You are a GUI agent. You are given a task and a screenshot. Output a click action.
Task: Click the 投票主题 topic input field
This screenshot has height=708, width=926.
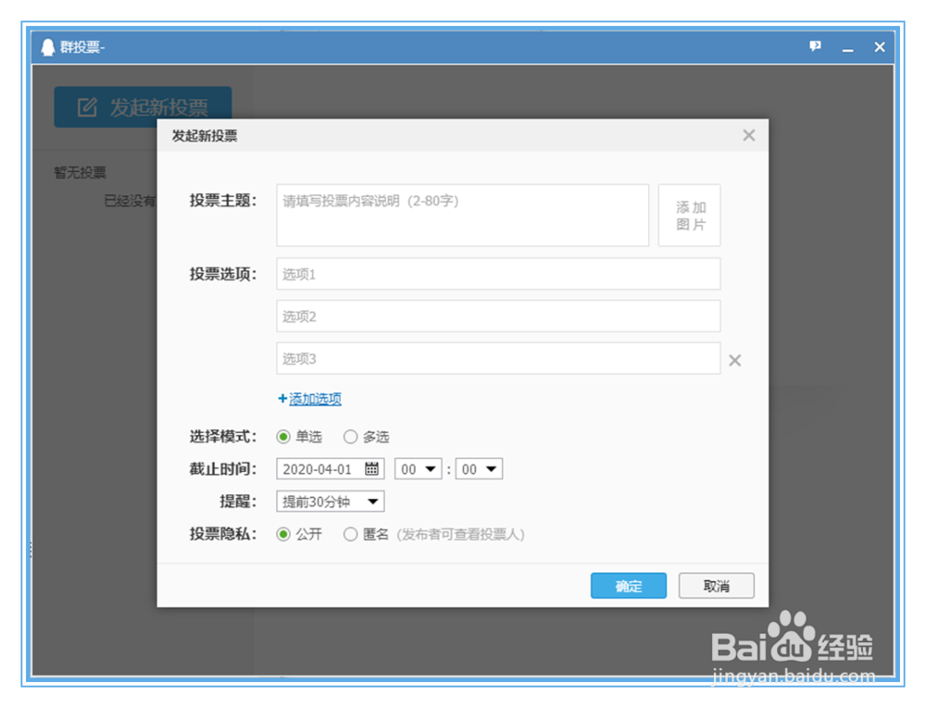tap(463, 214)
